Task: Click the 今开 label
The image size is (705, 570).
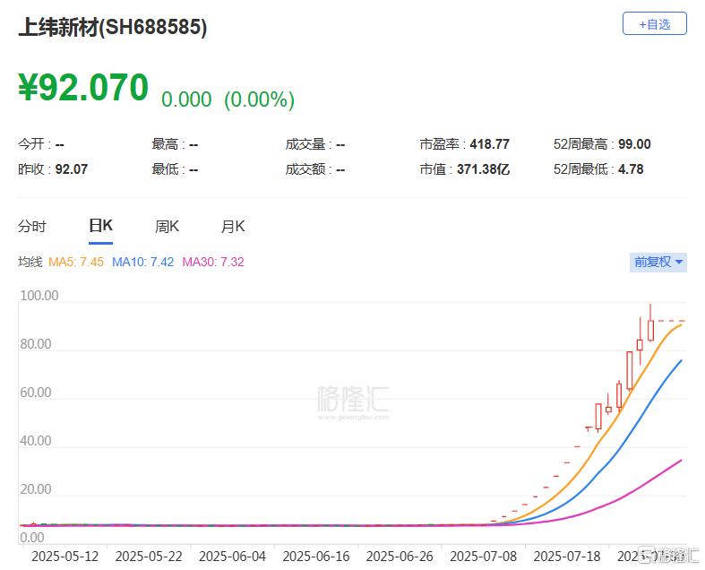Action: pos(31,144)
